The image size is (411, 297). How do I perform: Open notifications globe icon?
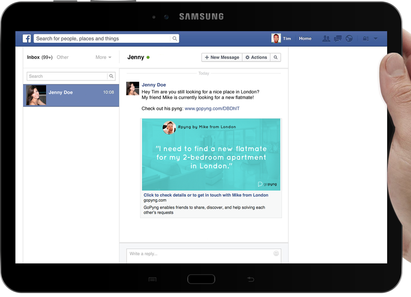[349, 39]
